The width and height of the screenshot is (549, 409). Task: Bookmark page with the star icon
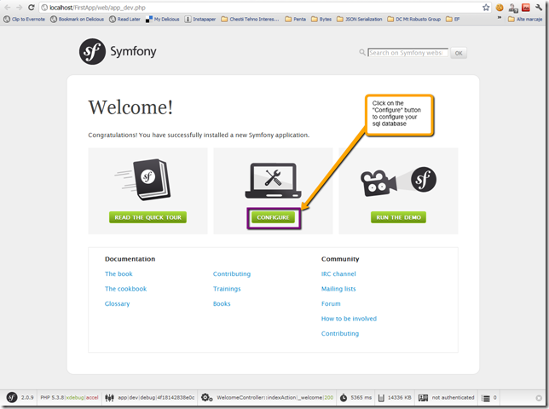pos(486,8)
